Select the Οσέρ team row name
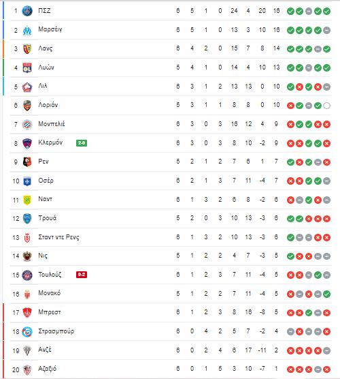 (x=46, y=181)
